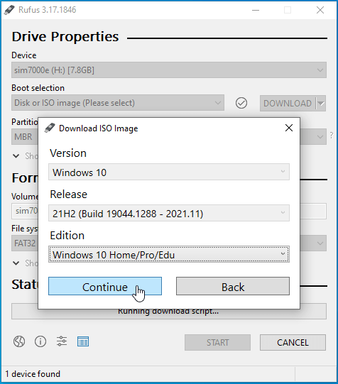Open the language globe icon
338x384 pixels.
coord(19,341)
